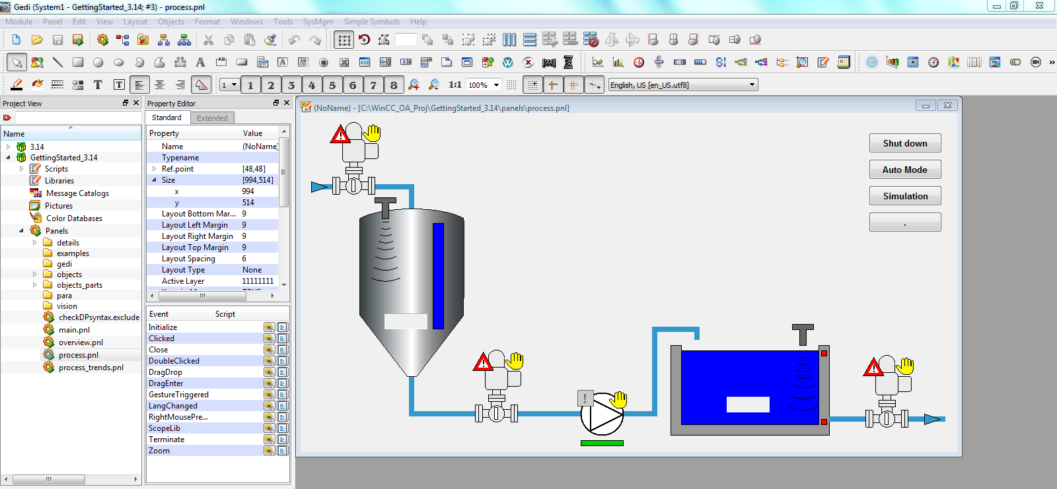
Task: Pick the Rectangle shape tool
Action: [78, 63]
